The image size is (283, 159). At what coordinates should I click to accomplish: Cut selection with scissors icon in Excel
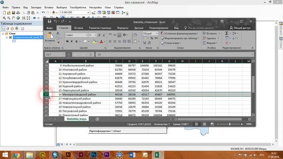point(58,34)
